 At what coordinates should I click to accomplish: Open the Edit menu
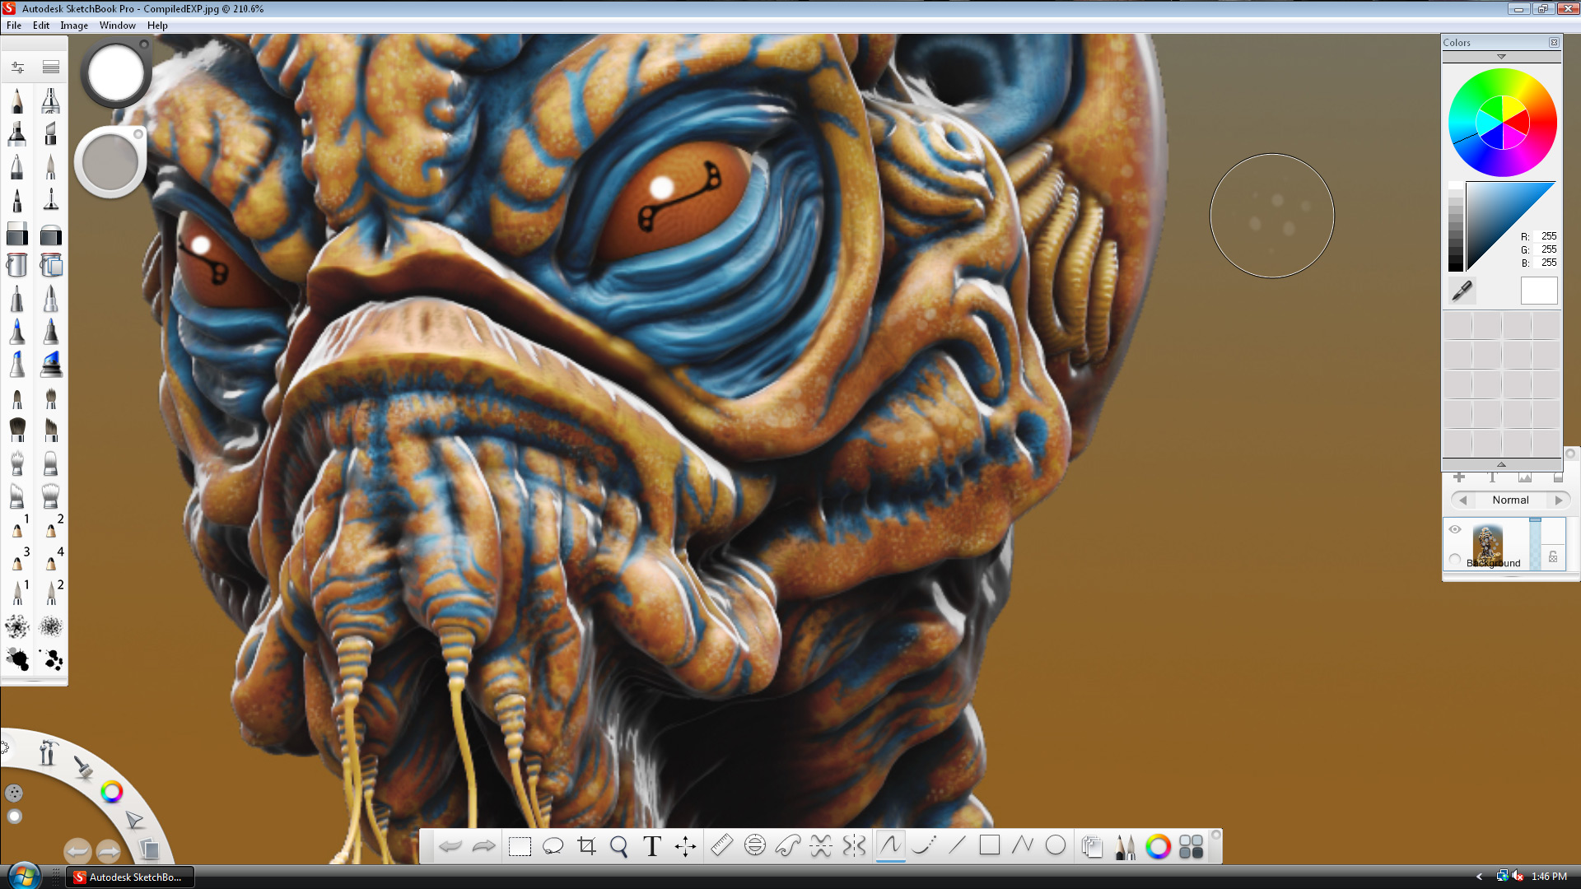(41, 26)
